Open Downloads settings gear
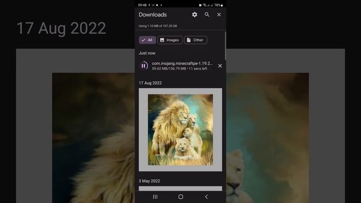Screen dimensions: 361x203 195,15
